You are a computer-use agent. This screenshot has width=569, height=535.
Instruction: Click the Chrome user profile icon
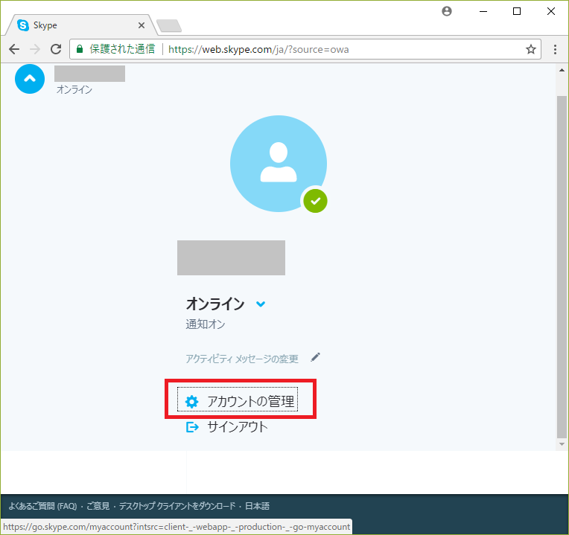pyautogui.click(x=447, y=11)
